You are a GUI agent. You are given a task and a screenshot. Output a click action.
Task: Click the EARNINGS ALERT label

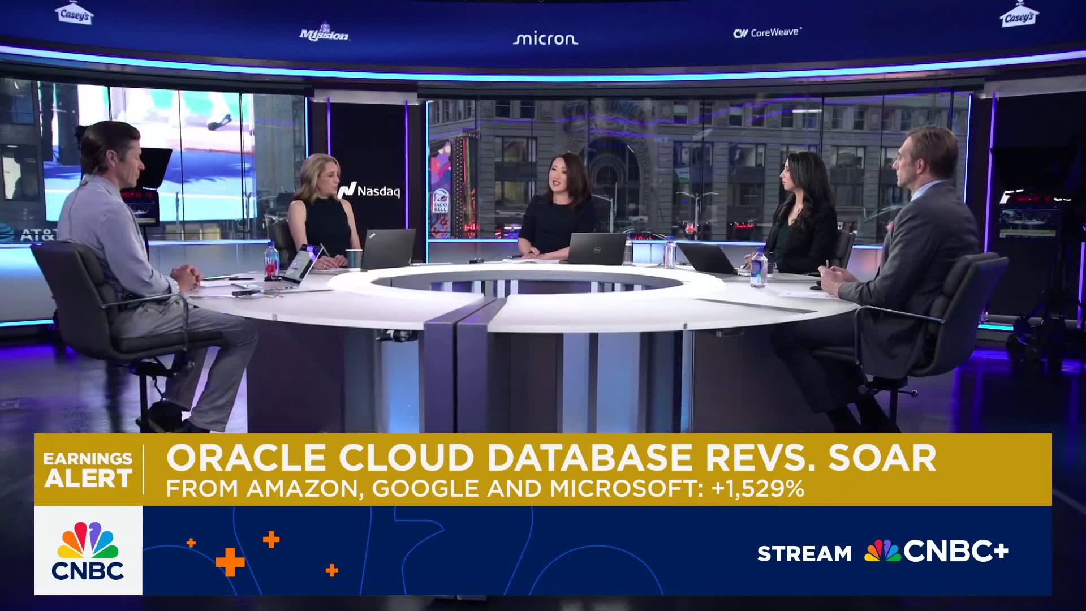click(x=88, y=470)
